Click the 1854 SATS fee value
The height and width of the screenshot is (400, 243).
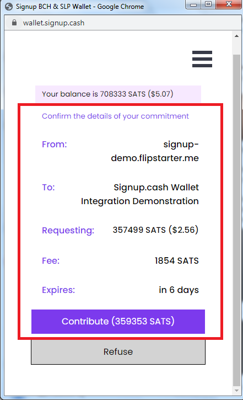pos(176,261)
